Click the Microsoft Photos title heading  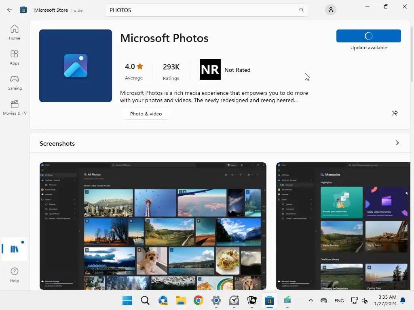click(164, 38)
